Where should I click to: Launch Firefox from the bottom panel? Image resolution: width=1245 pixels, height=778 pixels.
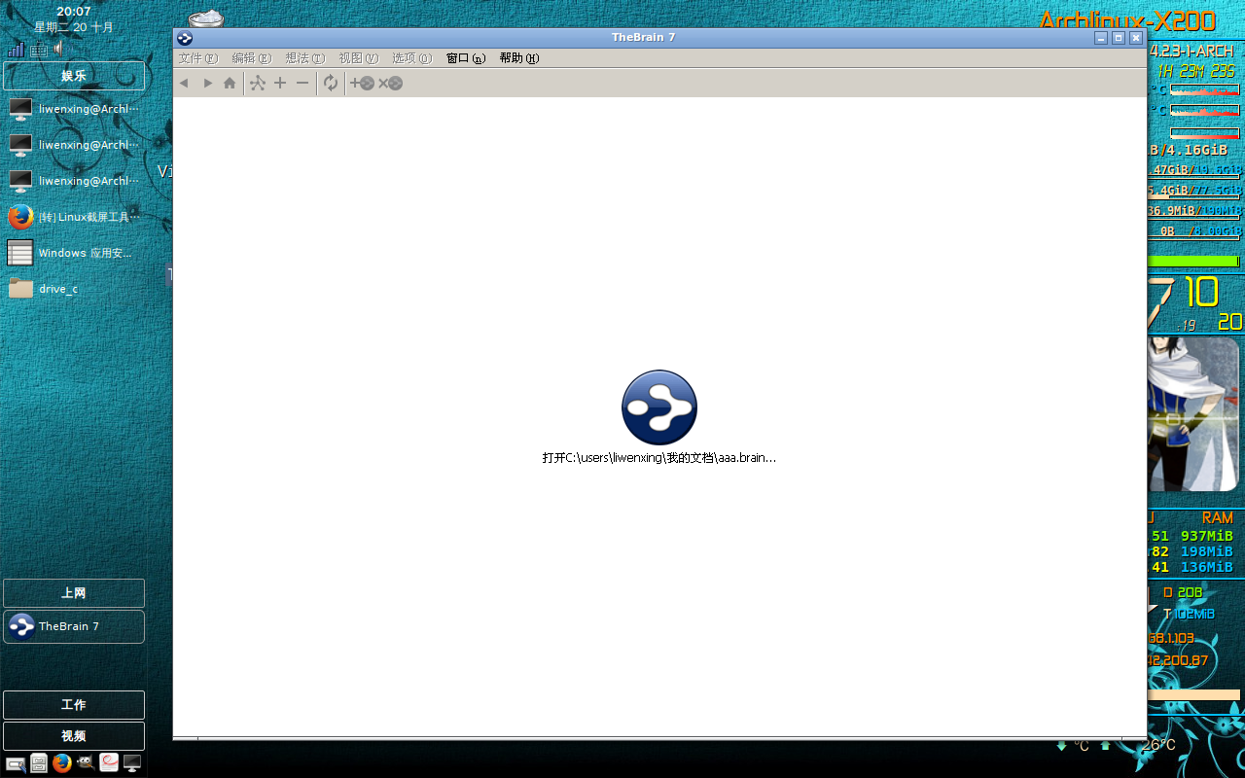click(62, 763)
